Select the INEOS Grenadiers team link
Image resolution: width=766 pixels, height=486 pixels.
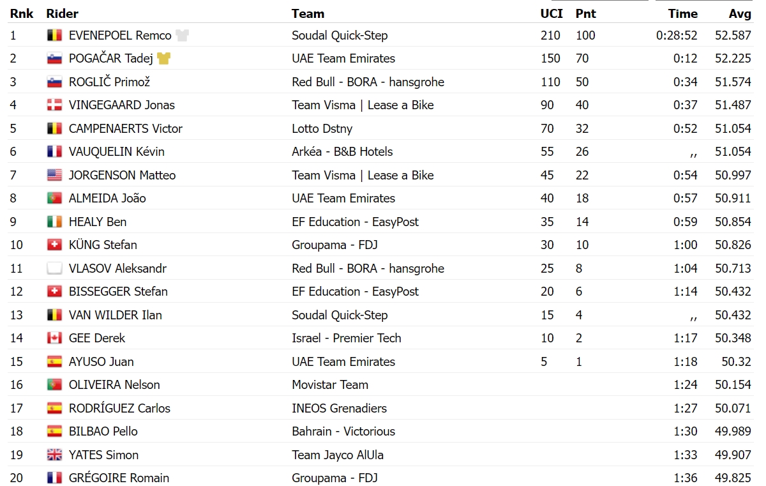(339, 408)
